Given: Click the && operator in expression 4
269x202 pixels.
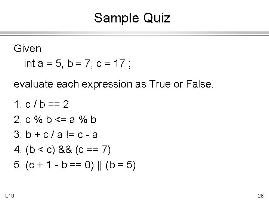Looking at the screenshot, I should [x=65, y=149].
